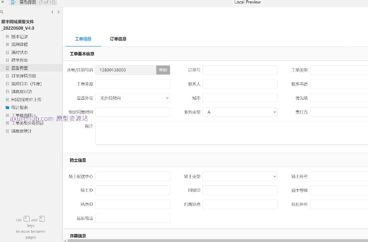Image resolution: width=368 pixels, height=242 pixels.
Task: Open the 业务类型 dropdown showing A
Action: (240, 112)
